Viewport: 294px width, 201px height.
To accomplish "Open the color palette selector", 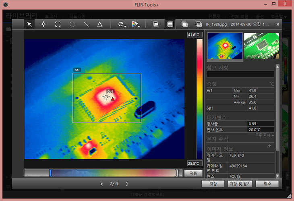I will pyautogui.click(x=135, y=24).
